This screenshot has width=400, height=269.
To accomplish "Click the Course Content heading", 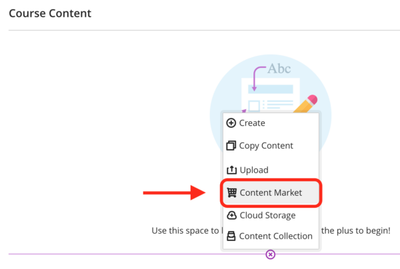I will coord(50,13).
